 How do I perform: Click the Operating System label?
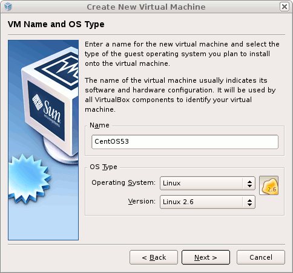coord(123,182)
